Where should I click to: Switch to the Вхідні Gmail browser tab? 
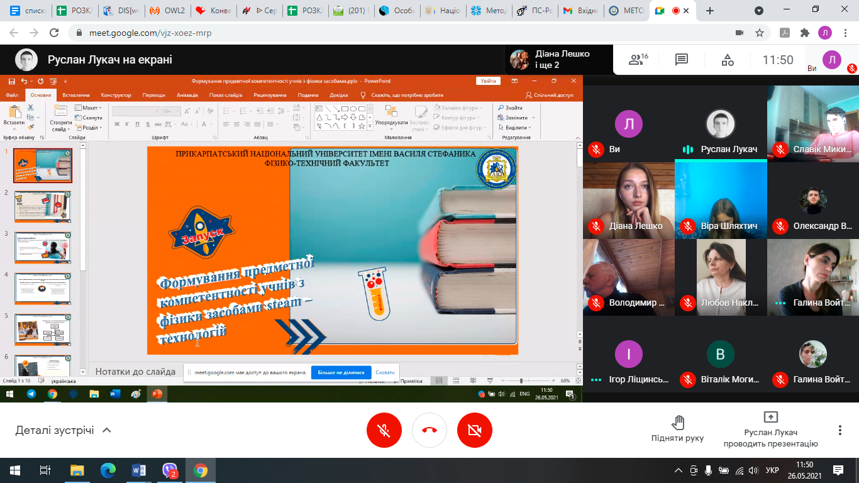point(580,11)
